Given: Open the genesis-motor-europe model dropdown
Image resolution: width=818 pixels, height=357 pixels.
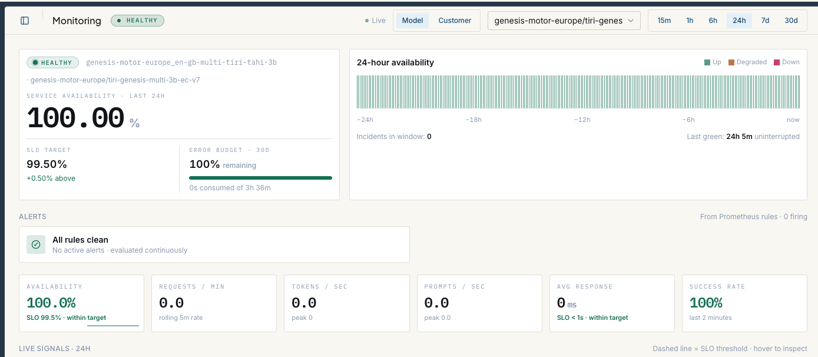Looking at the screenshot, I should (x=564, y=21).
